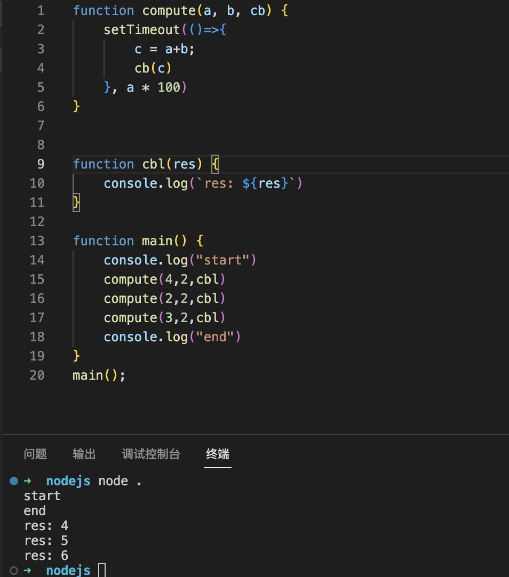The width and height of the screenshot is (509, 577).
Task: Click 'res: 5' output line in terminal
Action: tap(46, 541)
